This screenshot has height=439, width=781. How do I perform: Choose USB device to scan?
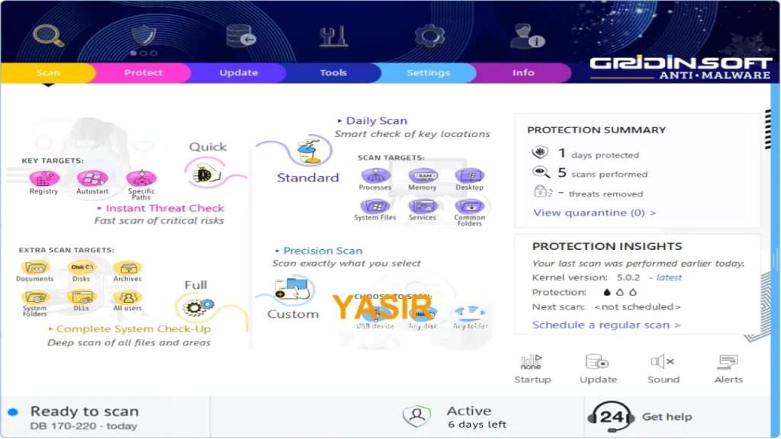click(375, 313)
